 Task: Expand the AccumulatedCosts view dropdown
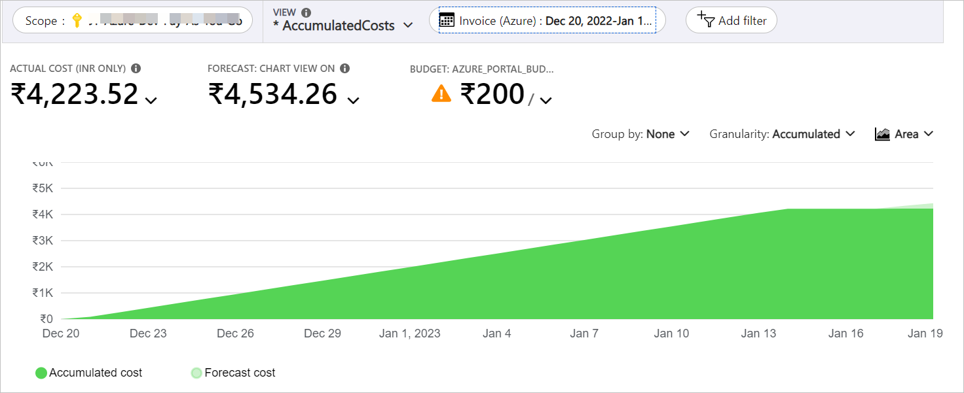coord(407,25)
